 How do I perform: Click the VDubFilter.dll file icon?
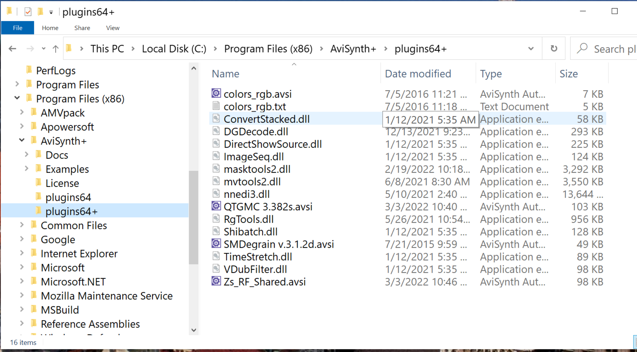coord(216,268)
